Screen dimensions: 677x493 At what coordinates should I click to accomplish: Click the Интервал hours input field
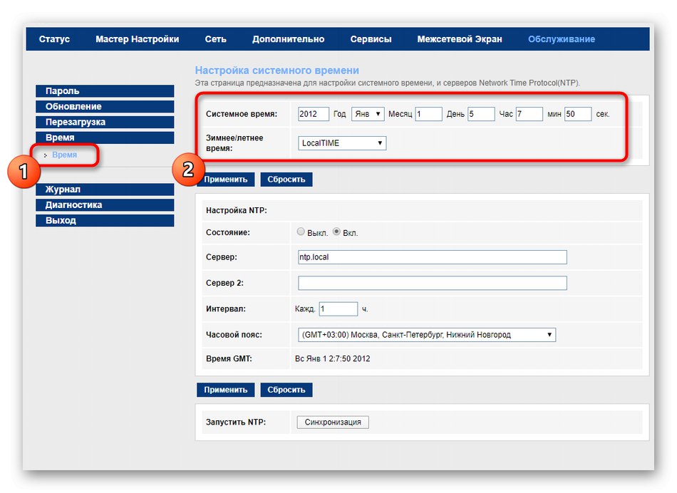coord(338,308)
